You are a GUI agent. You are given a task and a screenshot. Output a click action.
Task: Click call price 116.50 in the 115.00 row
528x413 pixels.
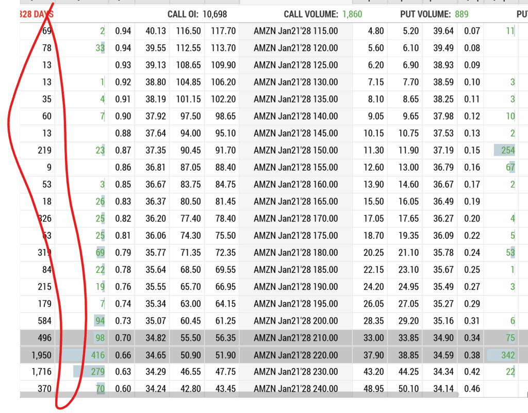188,31
